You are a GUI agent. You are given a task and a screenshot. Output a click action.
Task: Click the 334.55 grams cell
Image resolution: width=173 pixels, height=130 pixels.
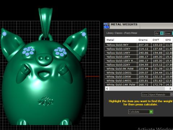point(144,65)
